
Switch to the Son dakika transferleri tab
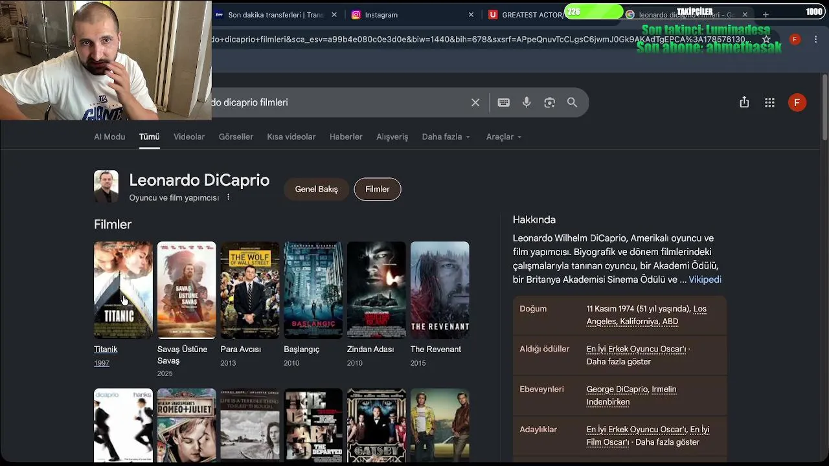[x=276, y=14]
